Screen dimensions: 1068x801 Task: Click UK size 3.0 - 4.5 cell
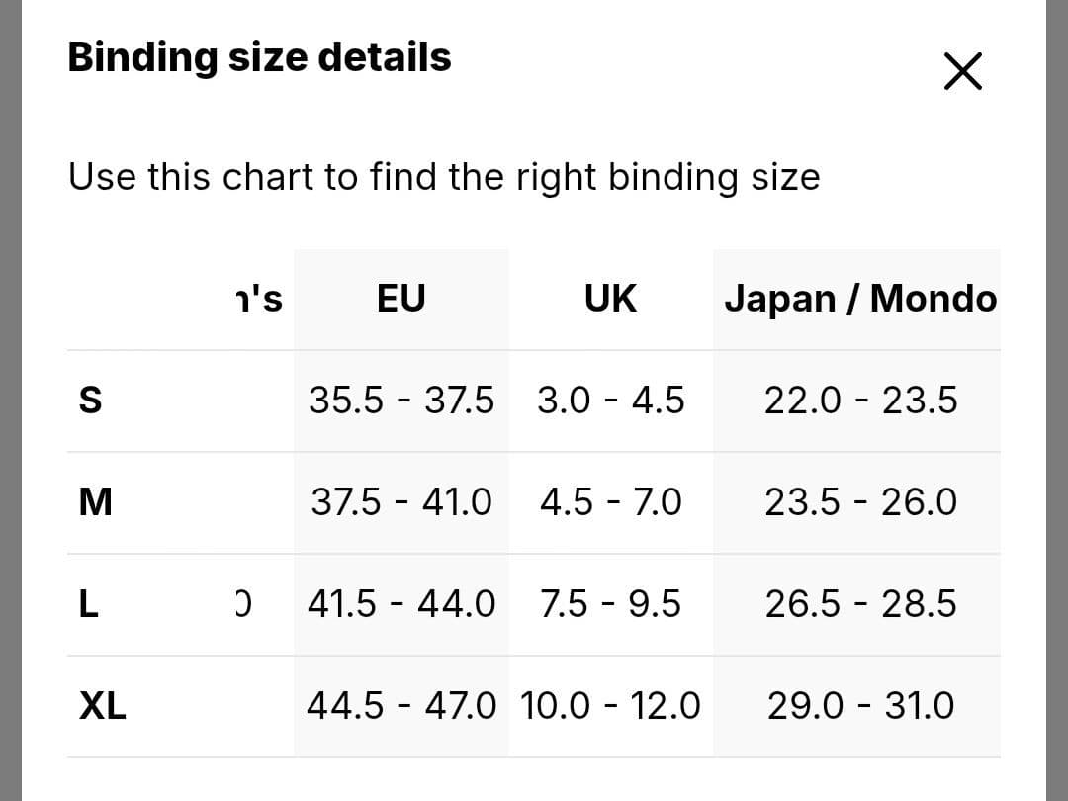pos(610,400)
